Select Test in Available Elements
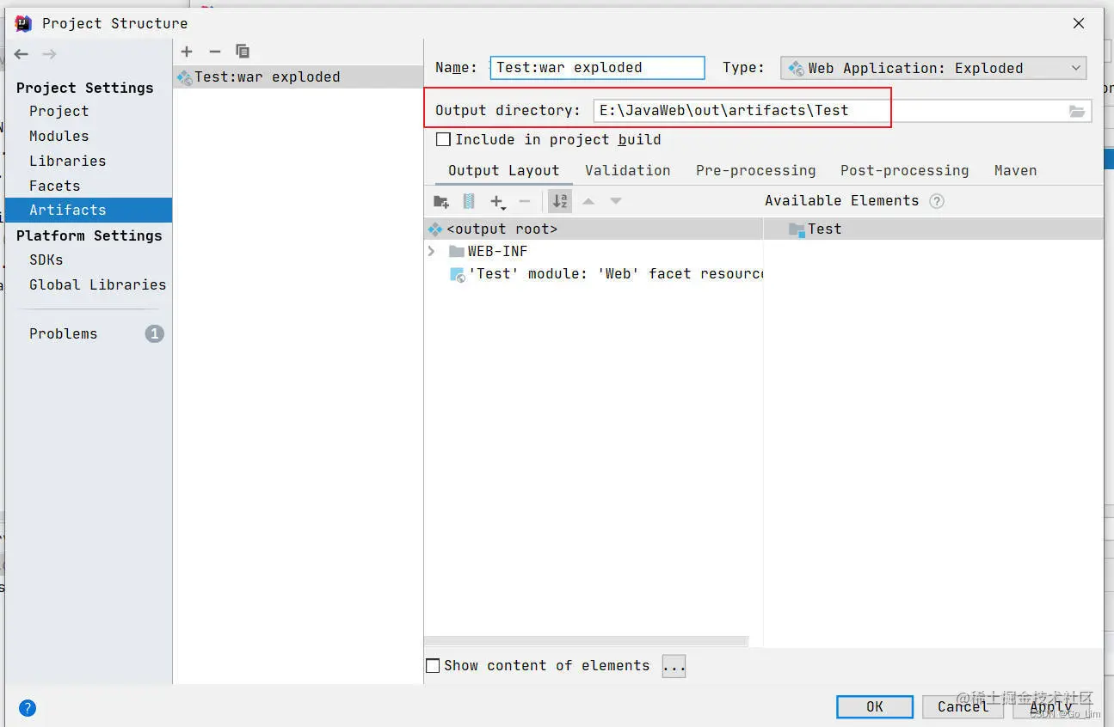The image size is (1114, 727). [x=933, y=229]
